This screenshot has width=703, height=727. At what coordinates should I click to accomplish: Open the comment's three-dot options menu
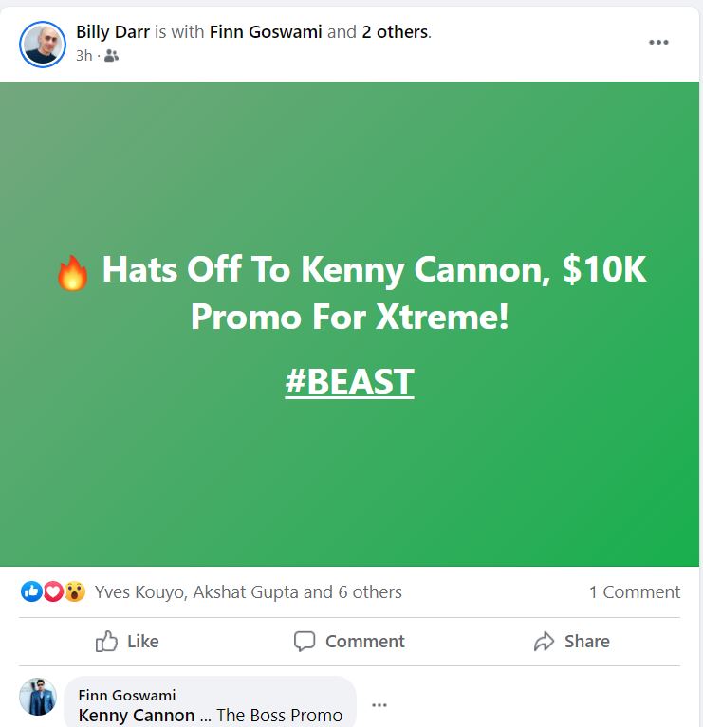379,705
